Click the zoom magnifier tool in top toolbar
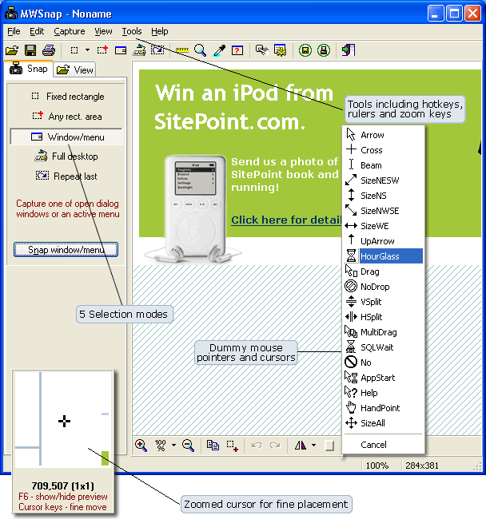The width and height of the screenshot is (486, 519). point(200,50)
